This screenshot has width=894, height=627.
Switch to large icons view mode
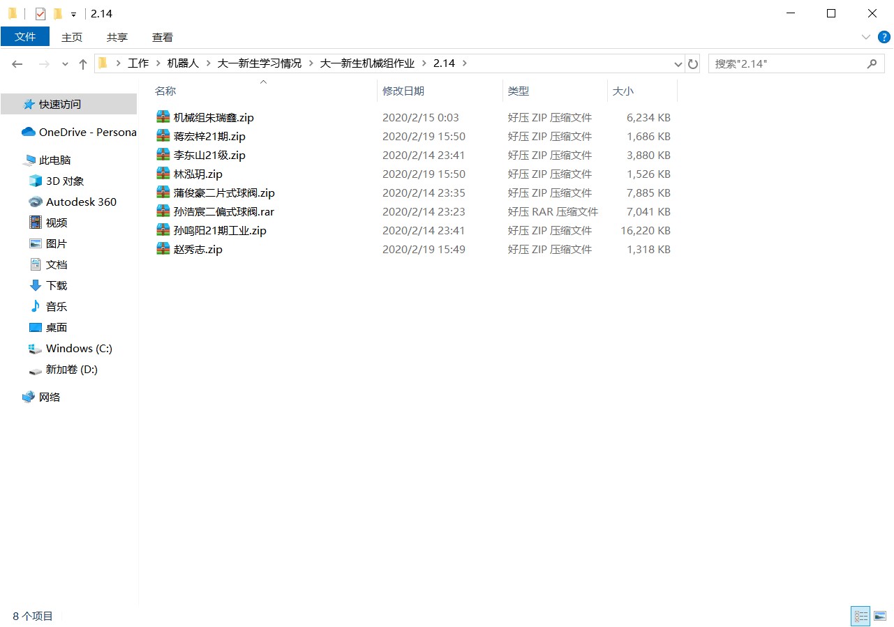click(880, 616)
